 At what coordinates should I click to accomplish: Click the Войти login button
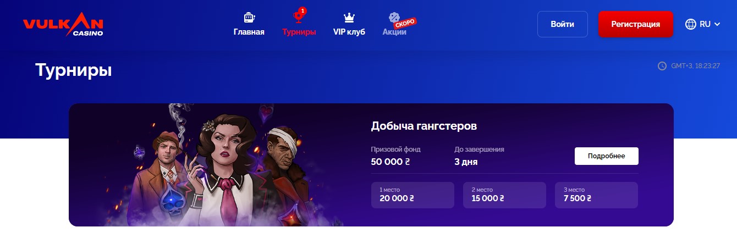[x=563, y=24]
